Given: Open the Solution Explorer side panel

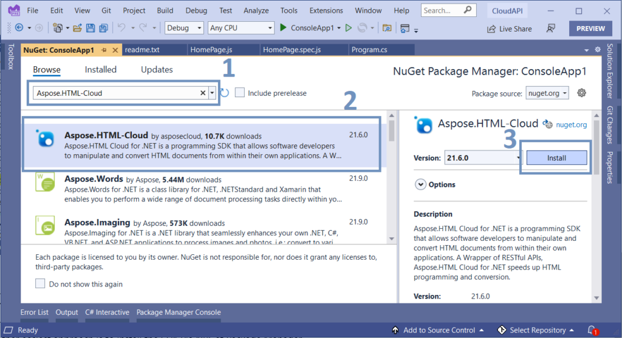Looking at the screenshot, I should [610, 70].
